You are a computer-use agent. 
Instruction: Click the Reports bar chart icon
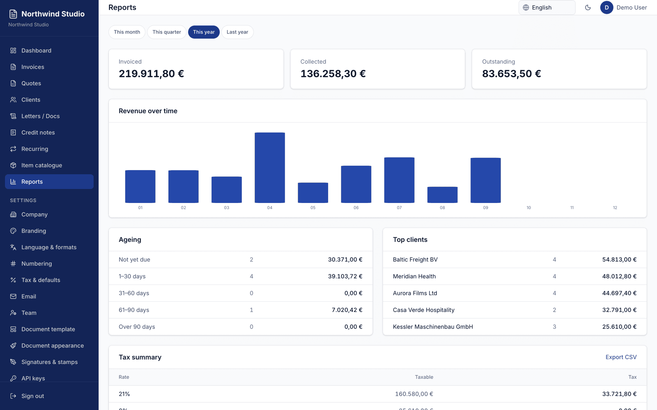[x=13, y=182]
